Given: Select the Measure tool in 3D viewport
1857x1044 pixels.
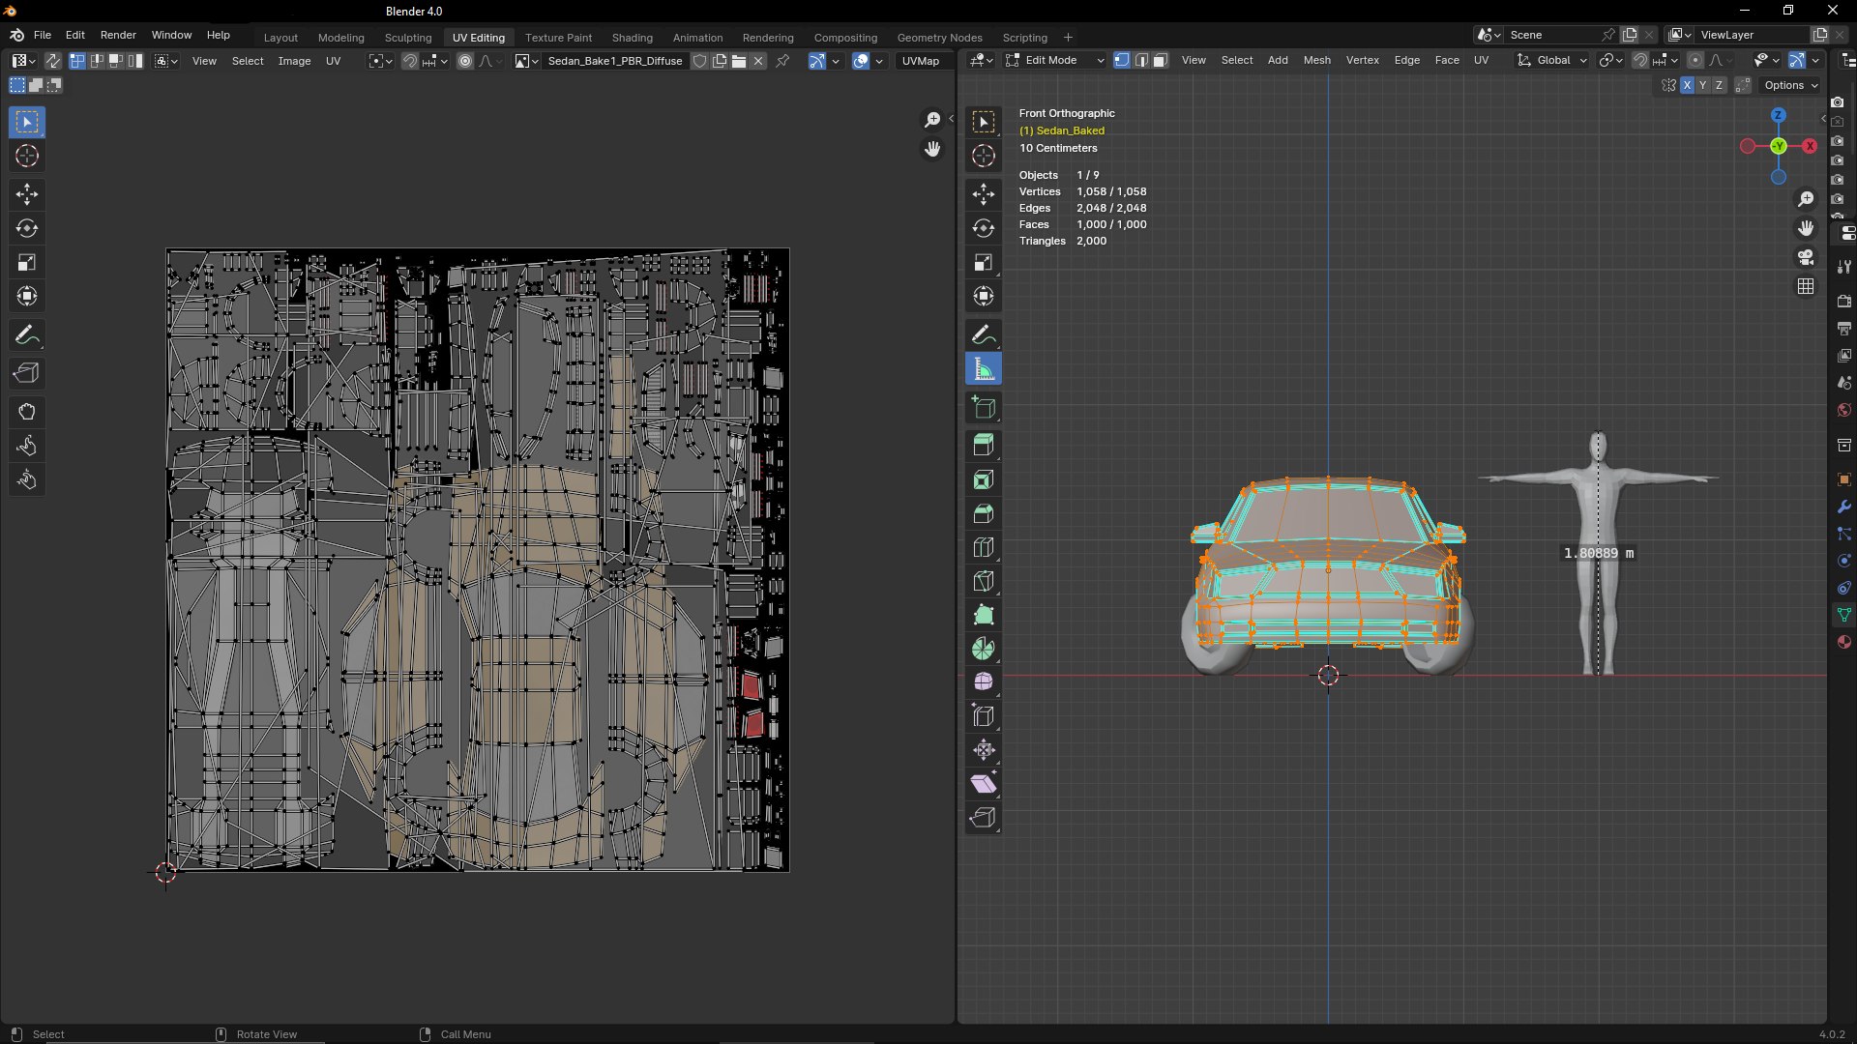Looking at the screenshot, I should [x=984, y=369].
